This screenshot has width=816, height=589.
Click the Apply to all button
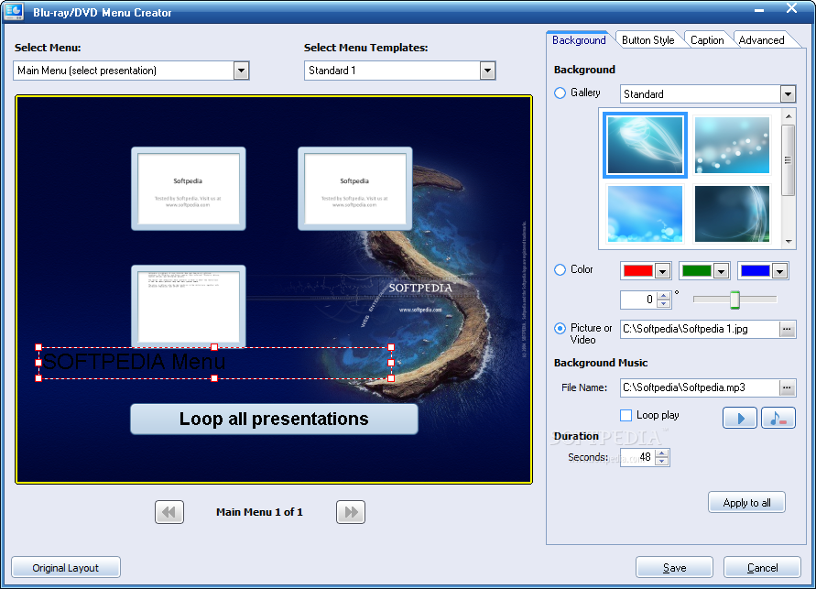746,503
